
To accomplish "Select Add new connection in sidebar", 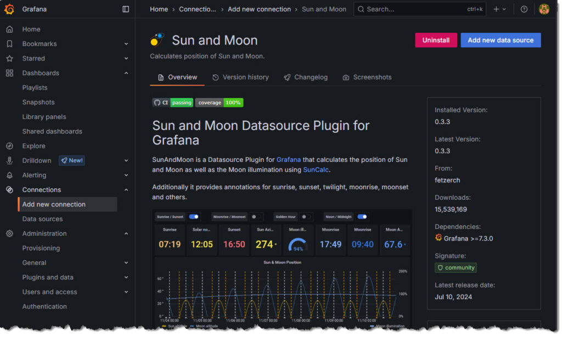I will point(68,204).
